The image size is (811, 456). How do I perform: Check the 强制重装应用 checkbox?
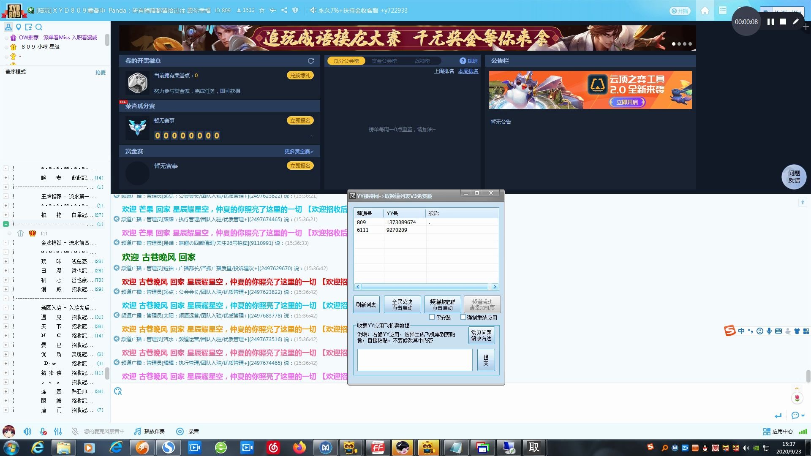point(463,317)
